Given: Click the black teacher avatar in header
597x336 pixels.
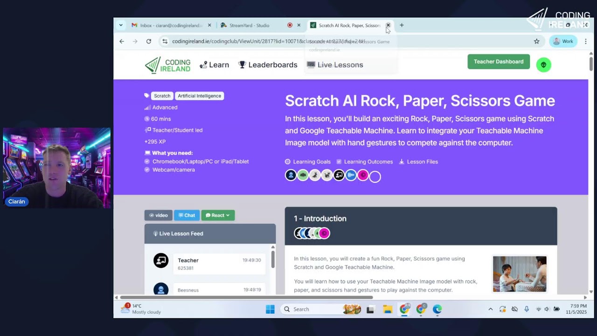Looking at the screenshot, I should coord(339,175).
